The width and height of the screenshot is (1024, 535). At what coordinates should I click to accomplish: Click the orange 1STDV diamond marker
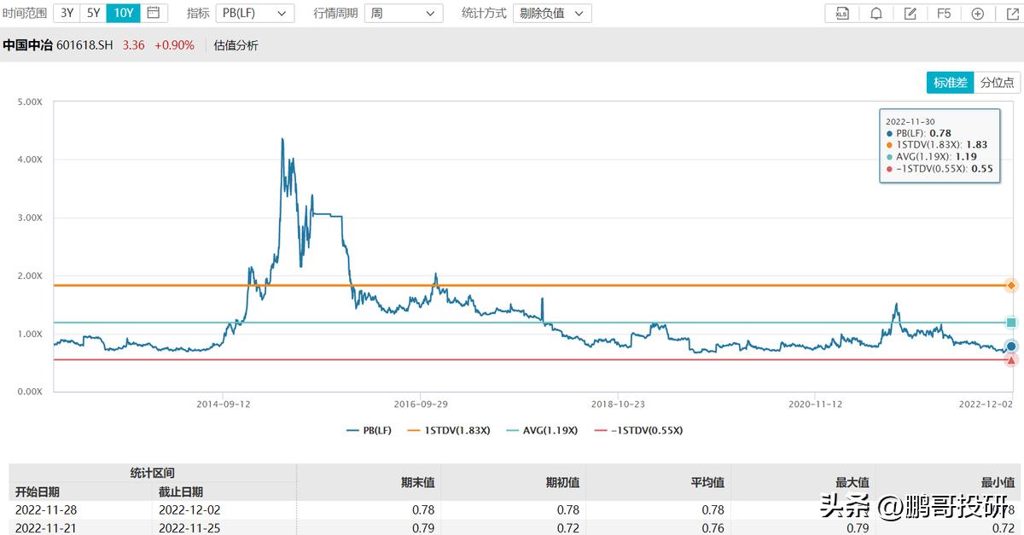[1010, 285]
